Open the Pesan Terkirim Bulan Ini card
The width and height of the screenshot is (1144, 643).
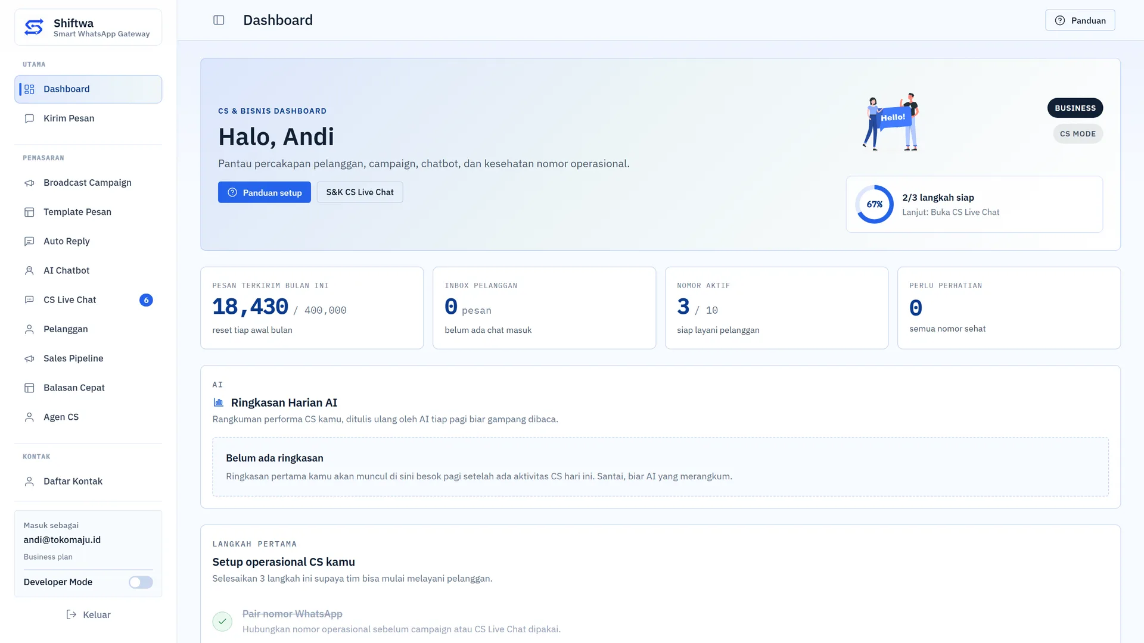pos(312,308)
